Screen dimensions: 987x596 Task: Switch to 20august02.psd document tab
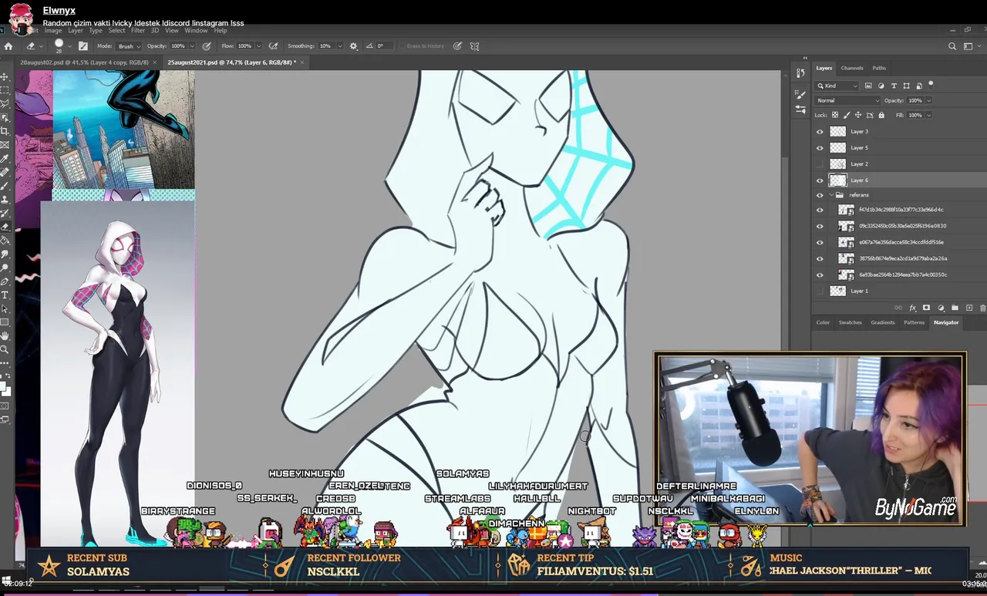[x=86, y=62]
